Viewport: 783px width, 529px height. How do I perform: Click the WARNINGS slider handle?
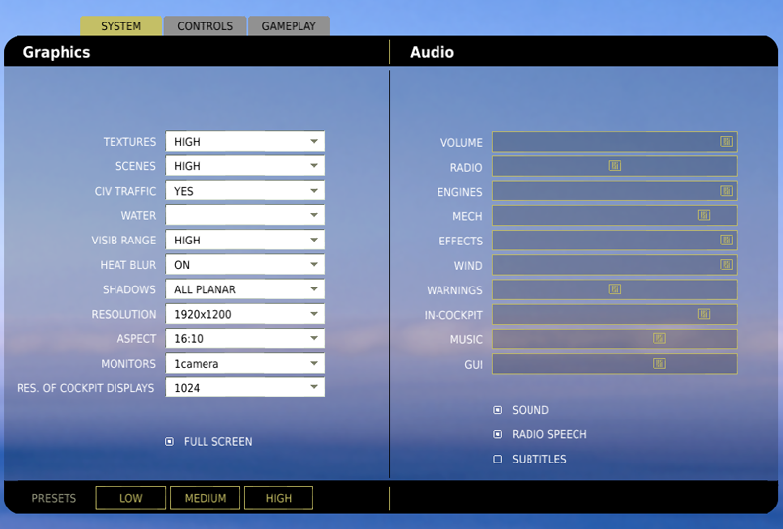(614, 289)
